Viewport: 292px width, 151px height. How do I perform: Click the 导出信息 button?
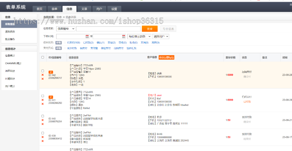coord(168,29)
